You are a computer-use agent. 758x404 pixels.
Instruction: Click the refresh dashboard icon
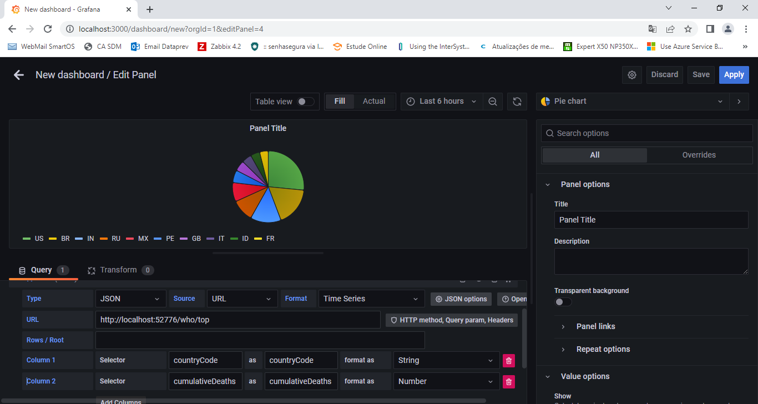click(x=517, y=102)
